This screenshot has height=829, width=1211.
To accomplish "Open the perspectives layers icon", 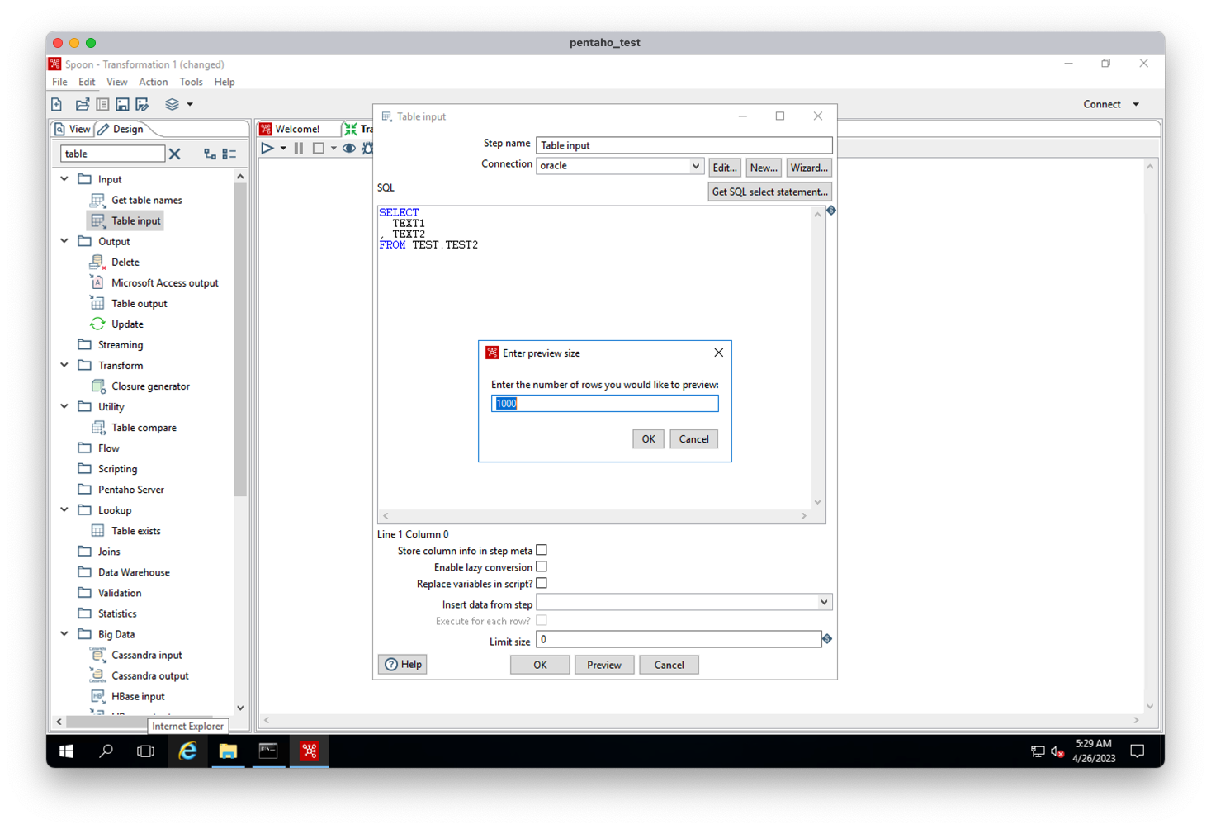I will pos(172,104).
